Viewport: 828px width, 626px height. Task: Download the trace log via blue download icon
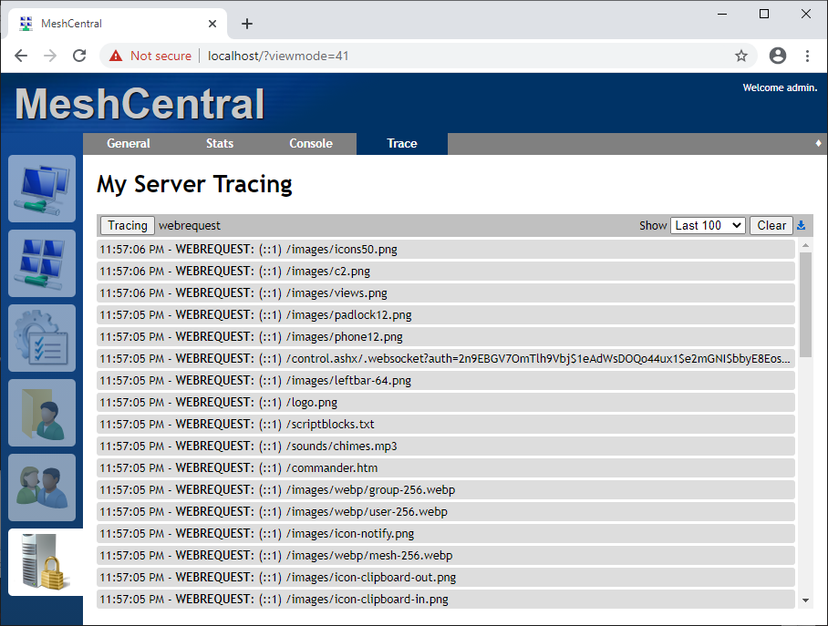click(802, 225)
